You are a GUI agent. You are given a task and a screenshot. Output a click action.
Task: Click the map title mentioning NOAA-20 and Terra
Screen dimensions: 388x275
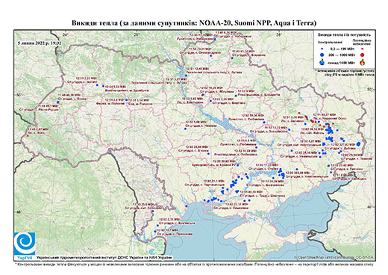[x=194, y=23]
